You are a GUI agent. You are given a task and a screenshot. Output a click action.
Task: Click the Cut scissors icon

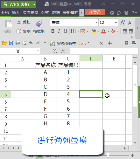pos(19,22)
